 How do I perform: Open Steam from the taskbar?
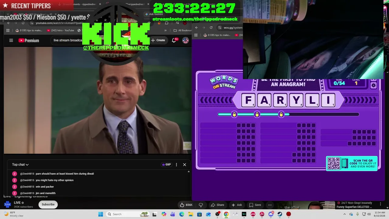tap(280, 214)
